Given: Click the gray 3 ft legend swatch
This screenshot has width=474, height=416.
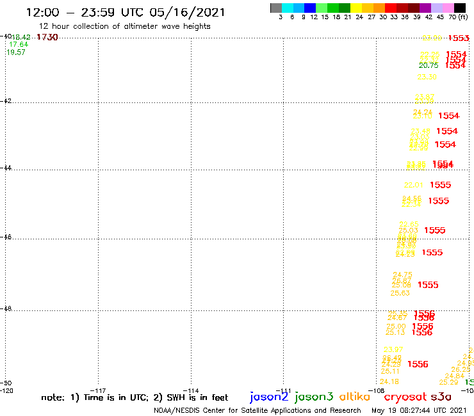Looking at the screenshot, I should 276,8.
